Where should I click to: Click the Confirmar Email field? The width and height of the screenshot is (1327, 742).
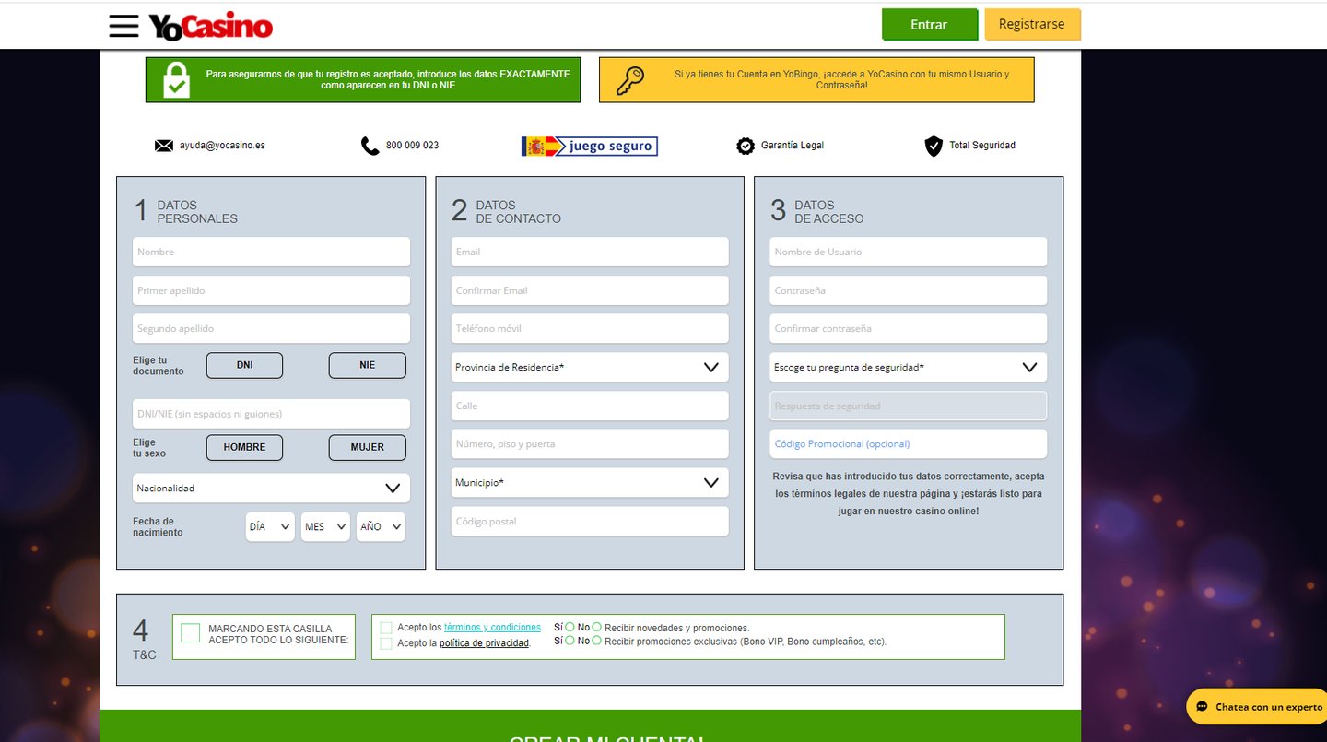(x=590, y=290)
